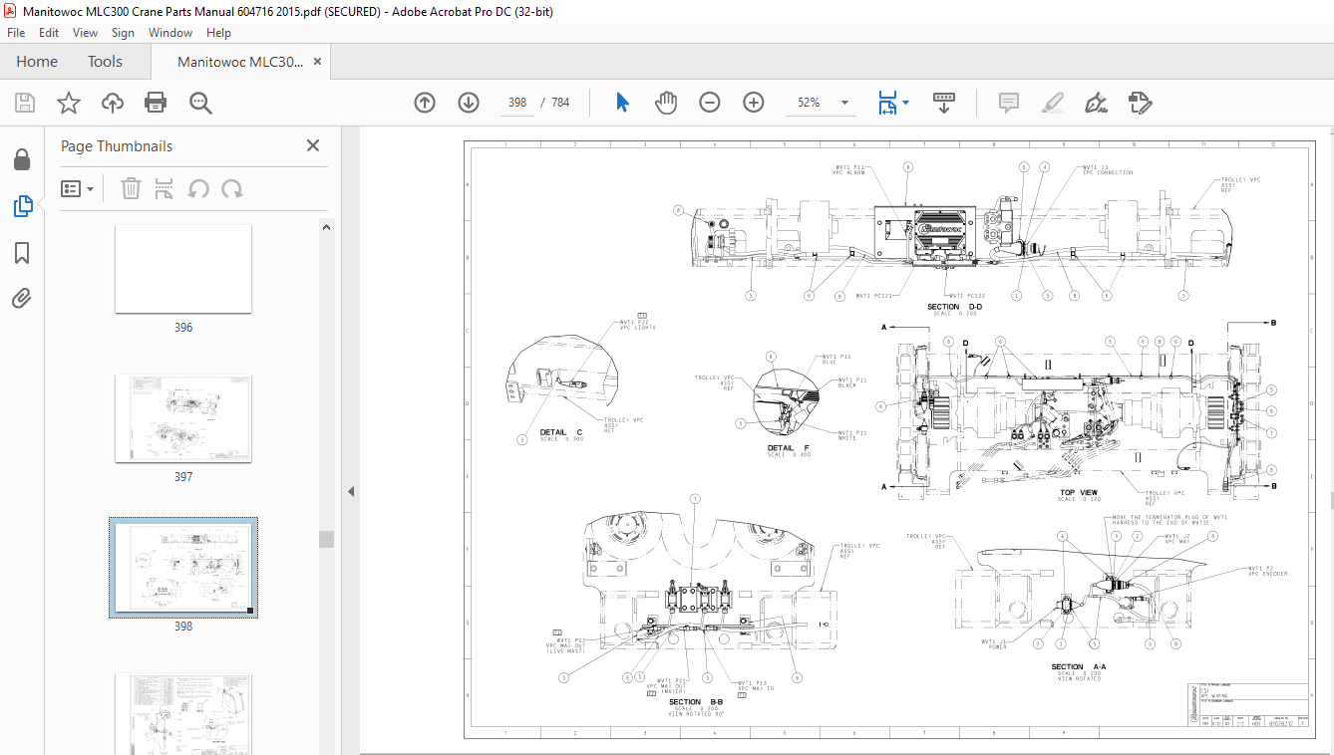
Task: Save the file with the floppy disk icon
Action: [25, 103]
